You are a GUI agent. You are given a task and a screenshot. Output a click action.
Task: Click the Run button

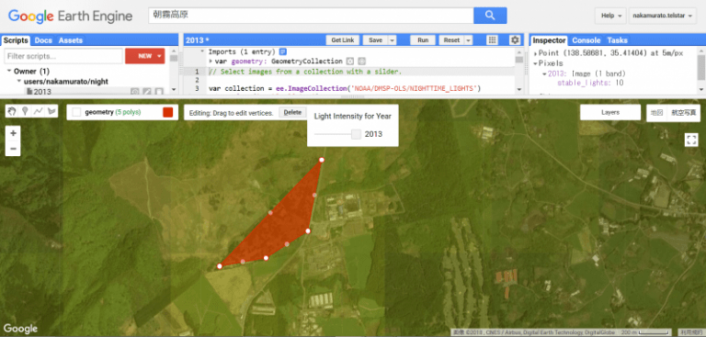coord(423,40)
